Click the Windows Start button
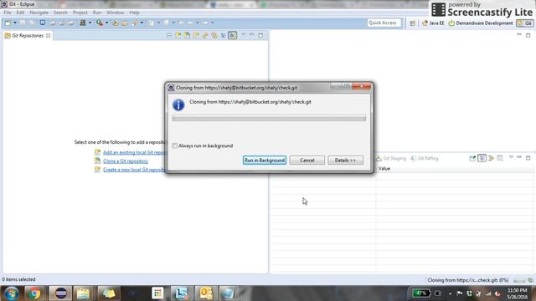The height and width of the screenshot is (301, 536). point(11,293)
